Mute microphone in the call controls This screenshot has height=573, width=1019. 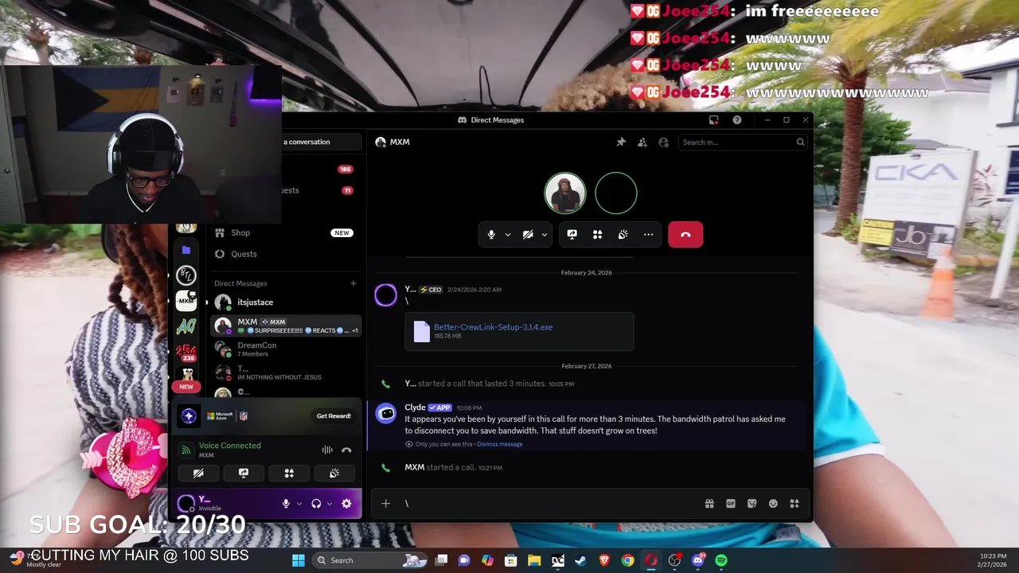pos(491,235)
